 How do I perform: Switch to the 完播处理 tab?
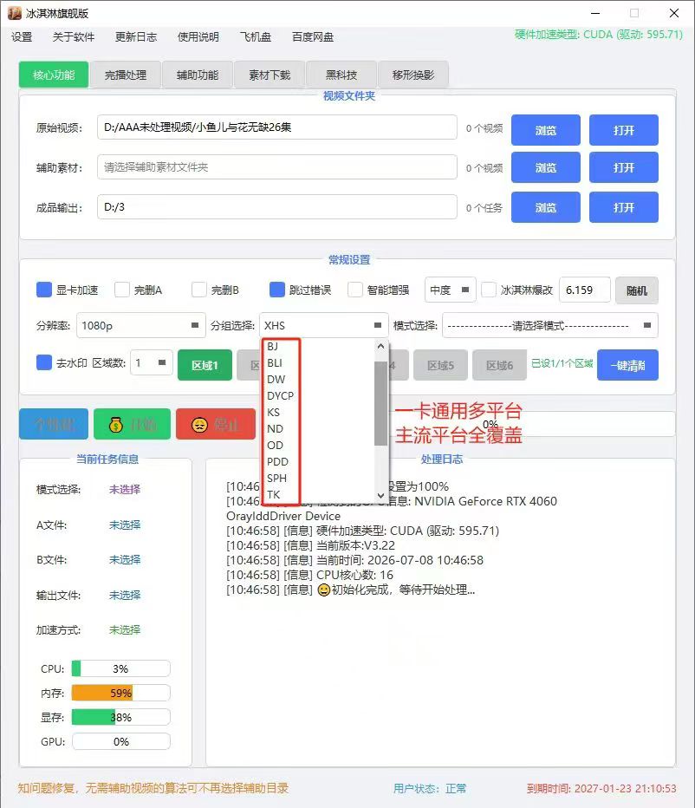(126, 75)
